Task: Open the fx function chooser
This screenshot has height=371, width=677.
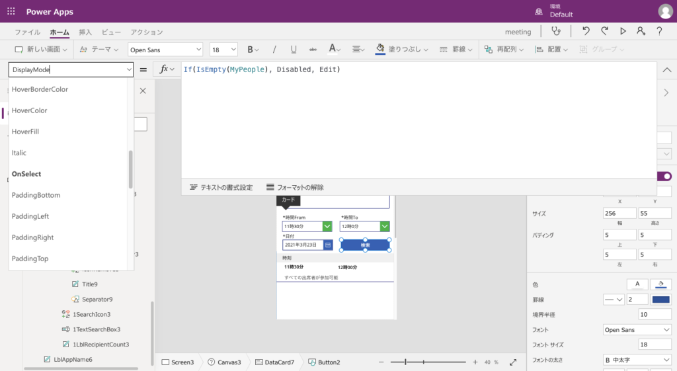Action: tap(166, 69)
